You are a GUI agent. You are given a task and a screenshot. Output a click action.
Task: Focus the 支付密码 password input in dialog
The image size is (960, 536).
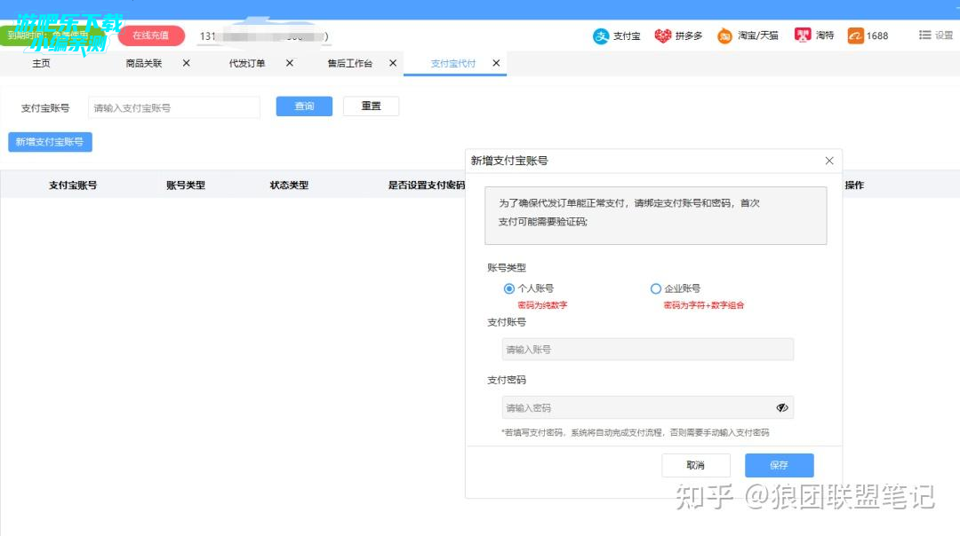[648, 407]
